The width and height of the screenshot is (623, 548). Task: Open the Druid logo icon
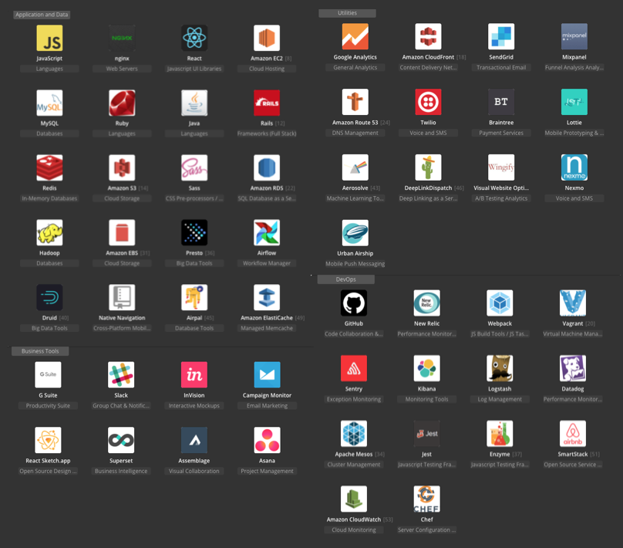coord(49,297)
